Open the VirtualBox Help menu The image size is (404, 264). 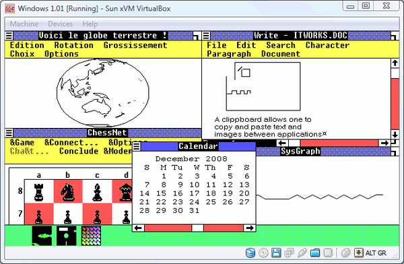point(90,24)
